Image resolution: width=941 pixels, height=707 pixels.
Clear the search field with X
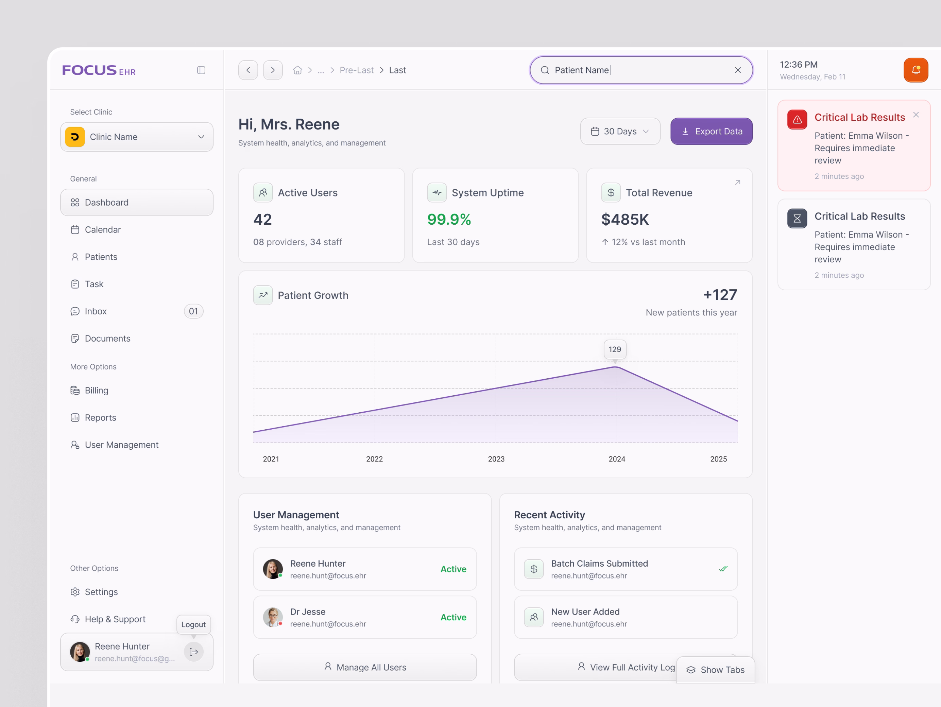coord(738,70)
